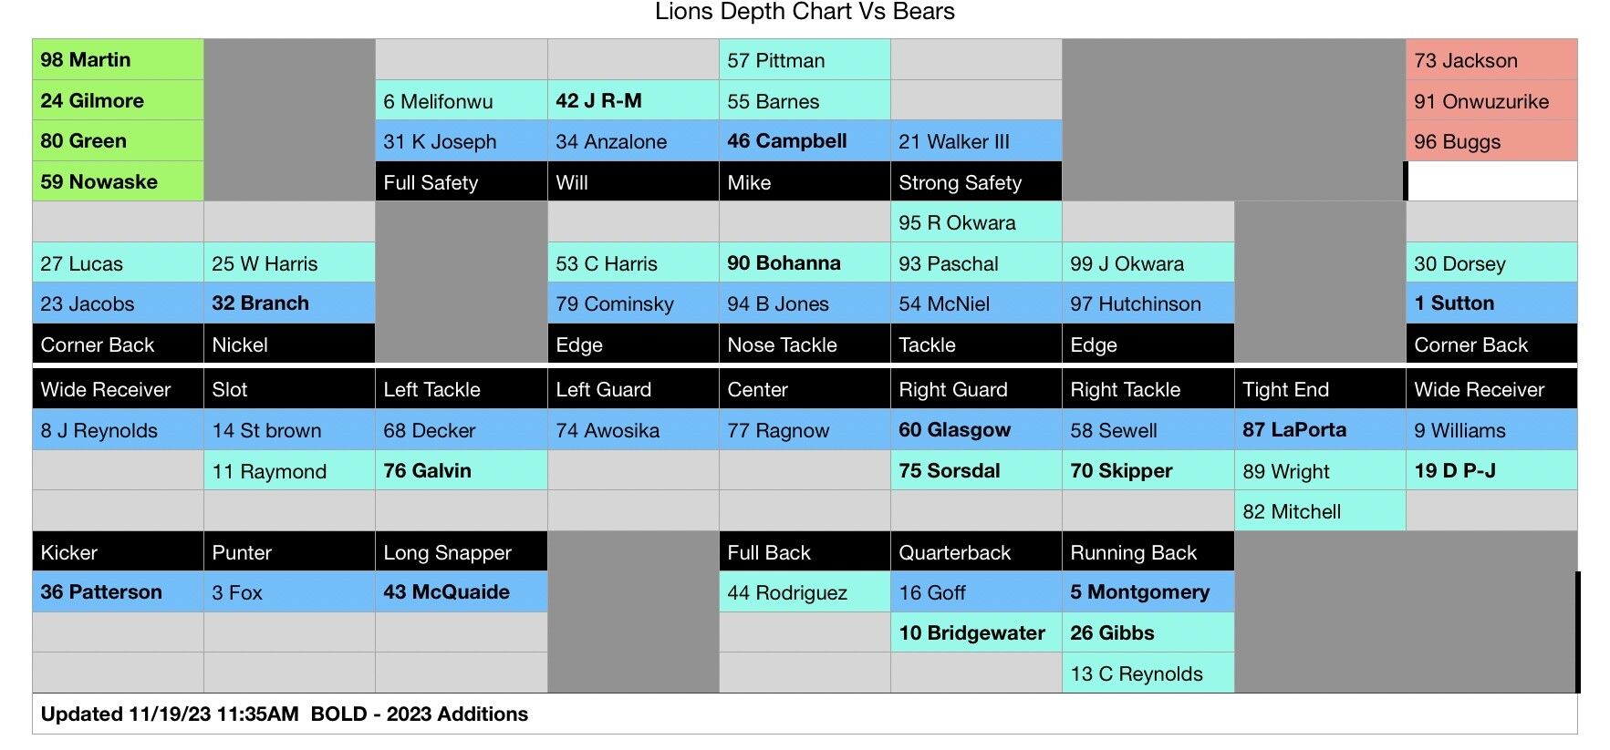Click the 87 LaPorta cell
Screen dimensions: 1610x750
(x=1319, y=430)
